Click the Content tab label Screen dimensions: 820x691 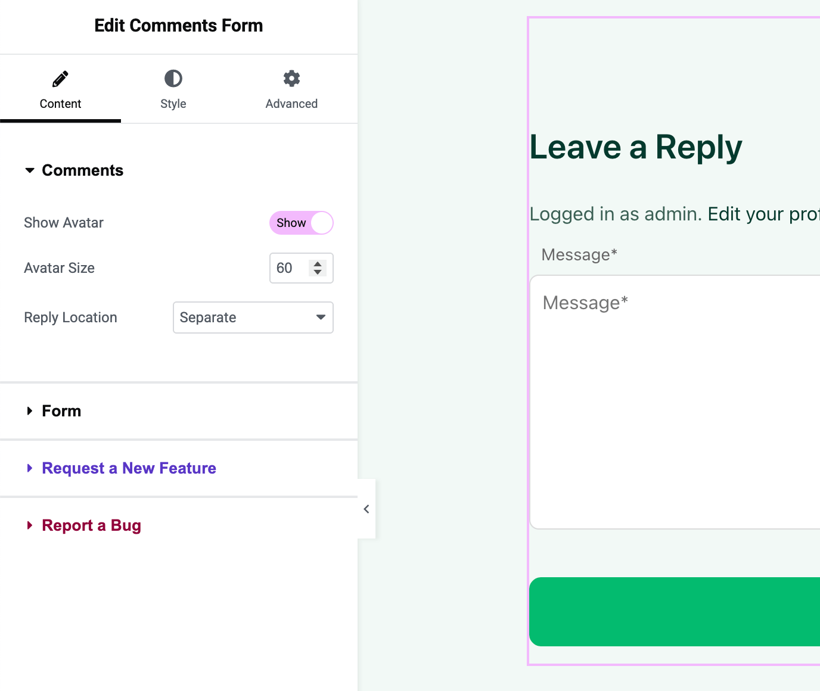click(60, 104)
